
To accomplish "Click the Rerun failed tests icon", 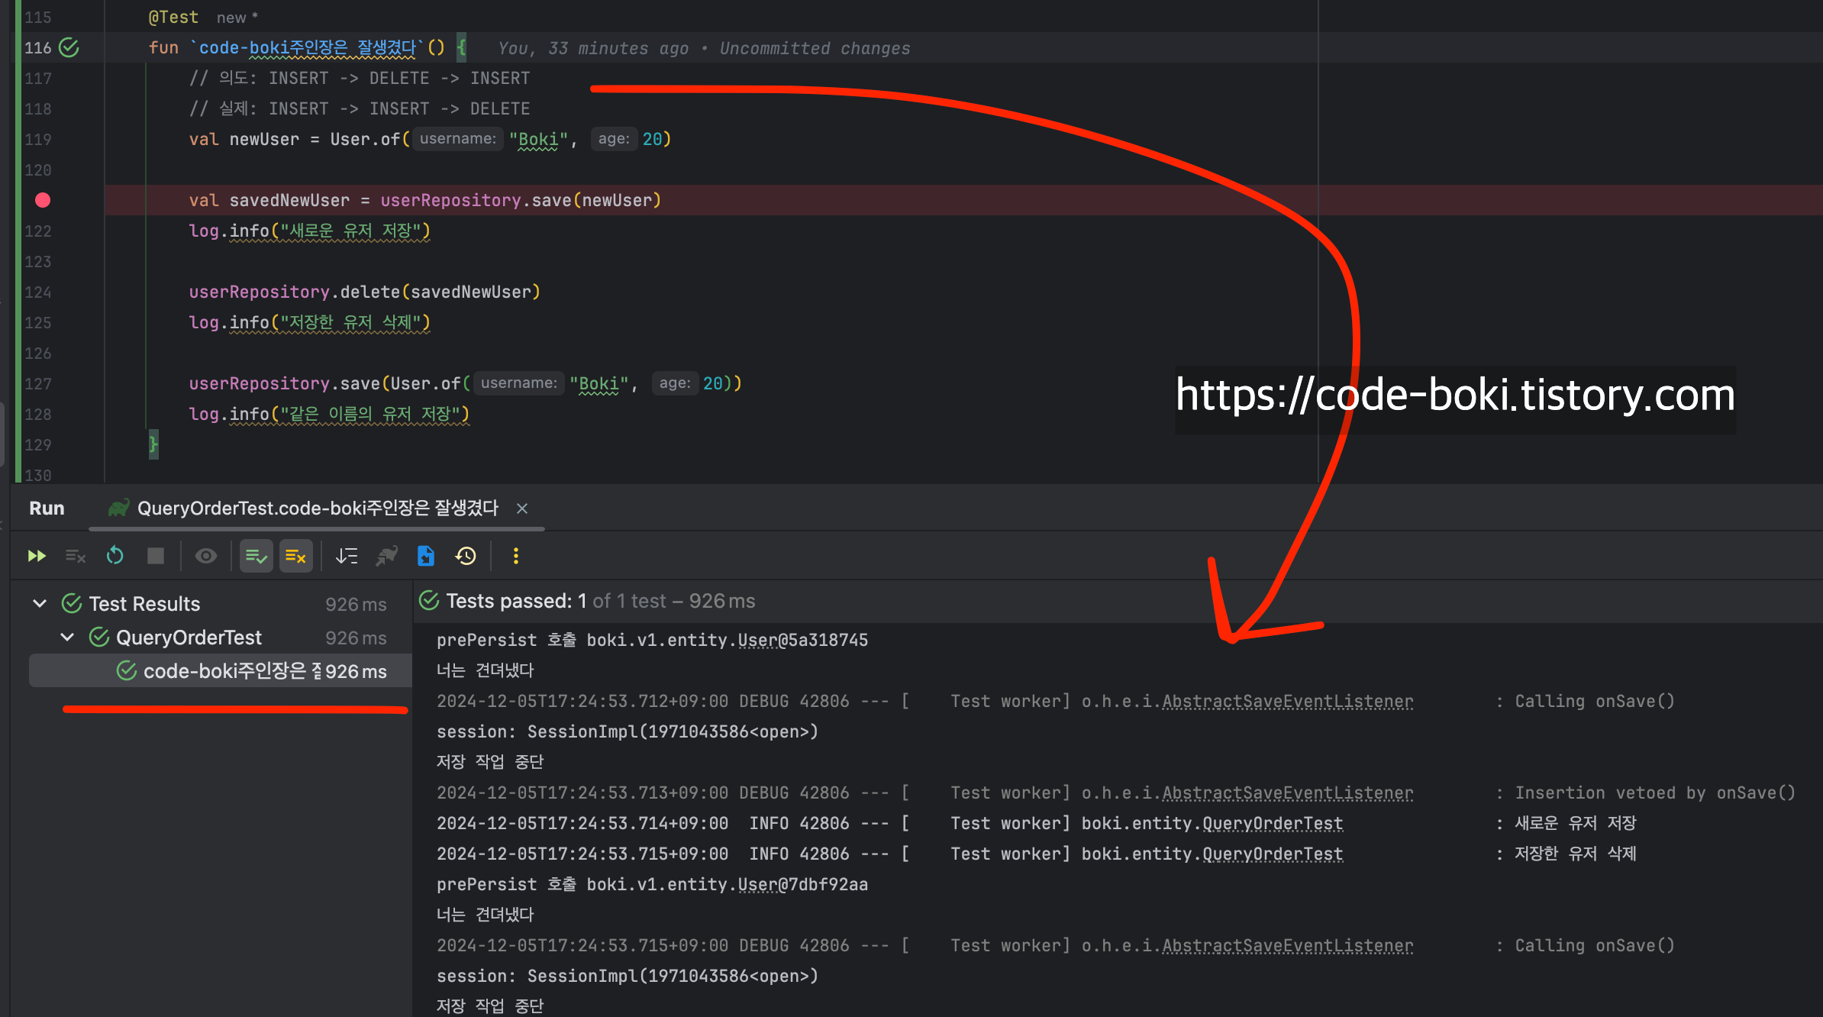I will tap(76, 556).
